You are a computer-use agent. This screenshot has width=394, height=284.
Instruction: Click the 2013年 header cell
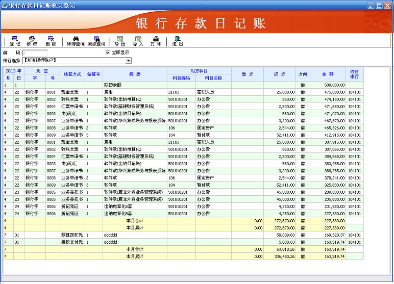point(14,71)
